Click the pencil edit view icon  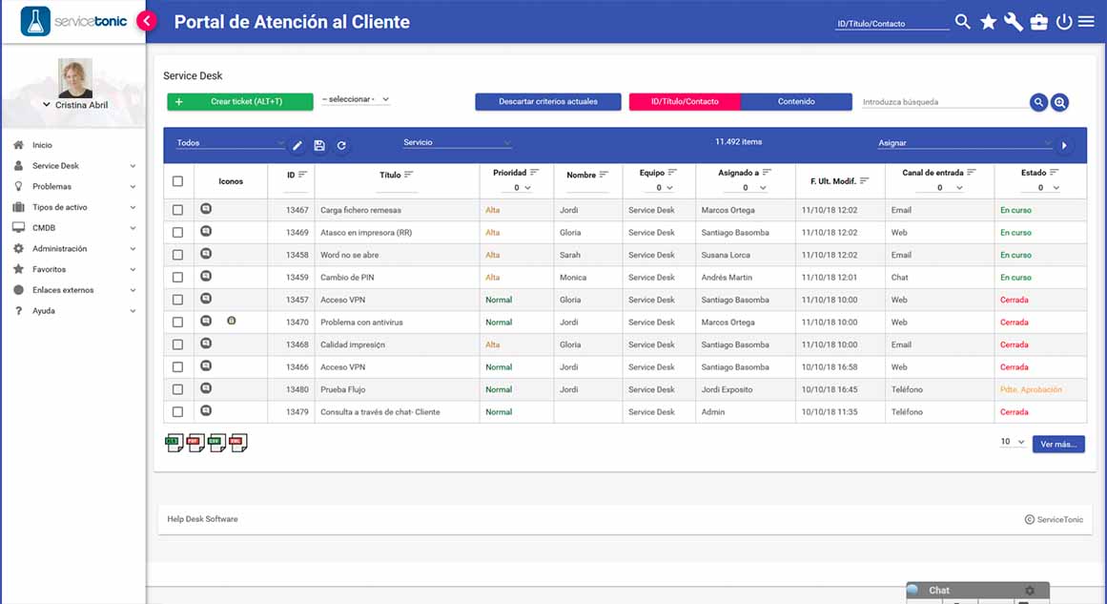(x=297, y=146)
